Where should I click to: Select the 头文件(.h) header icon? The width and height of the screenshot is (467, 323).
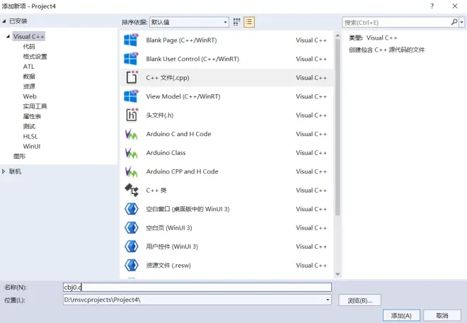(132, 115)
